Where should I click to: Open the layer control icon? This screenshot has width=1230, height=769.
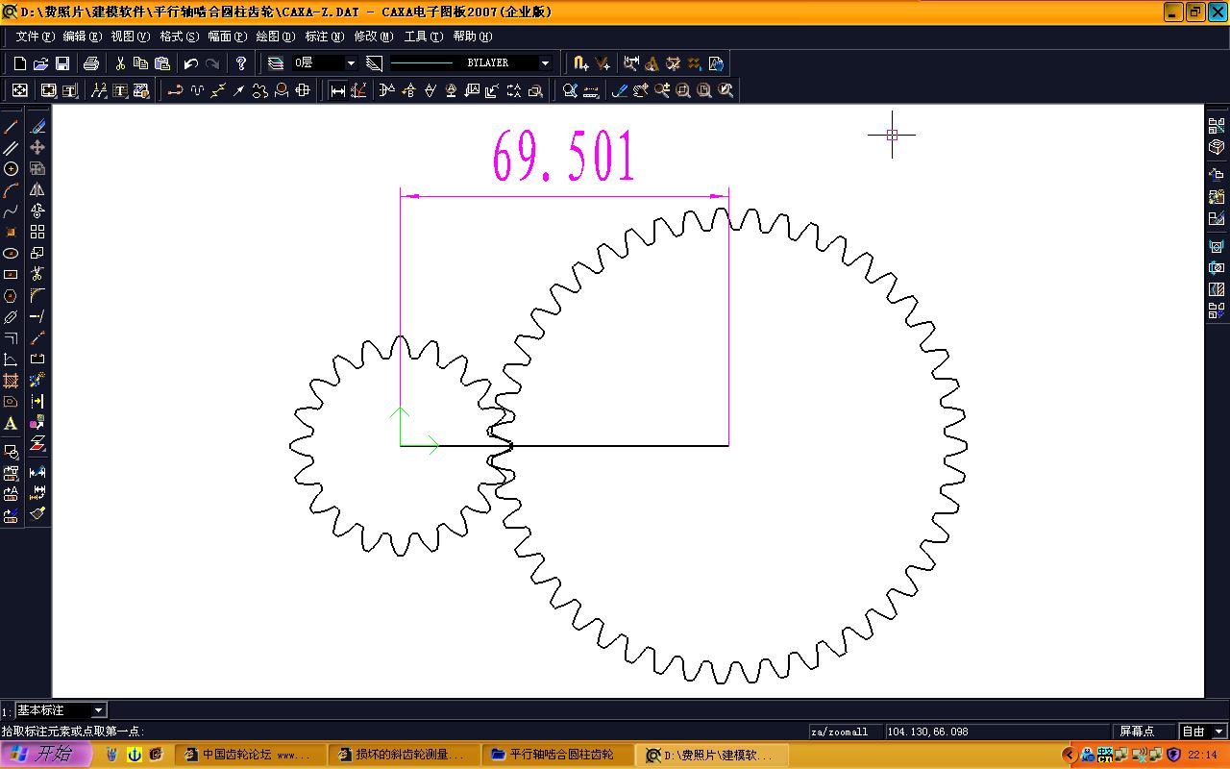[276, 63]
